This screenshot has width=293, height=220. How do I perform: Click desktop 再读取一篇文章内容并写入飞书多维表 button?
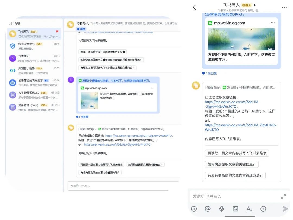pos(101,165)
